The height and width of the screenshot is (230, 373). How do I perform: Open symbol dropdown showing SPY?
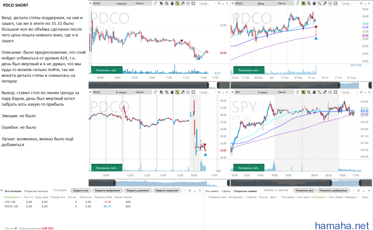point(245,92)
